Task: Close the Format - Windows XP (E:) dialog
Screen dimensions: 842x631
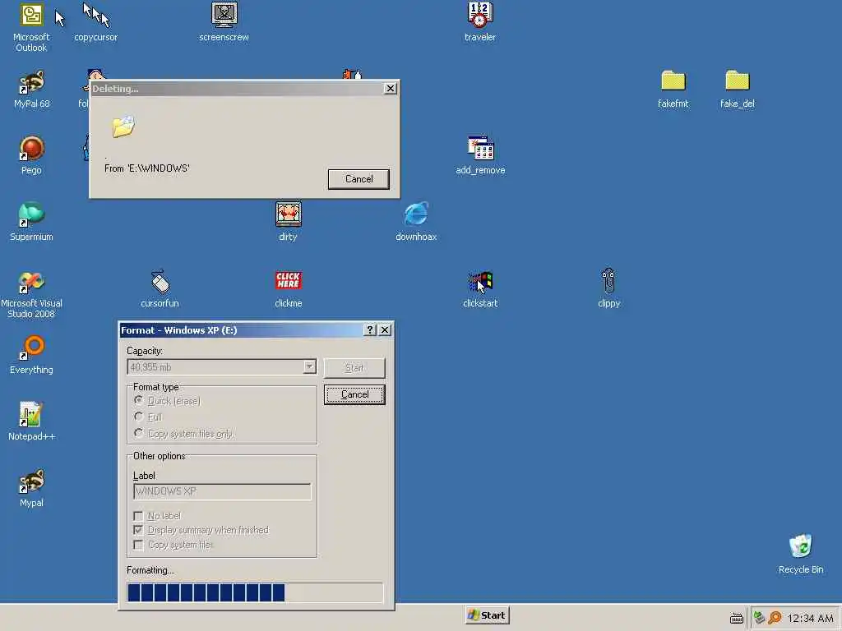Action: (x=385, y=330)
